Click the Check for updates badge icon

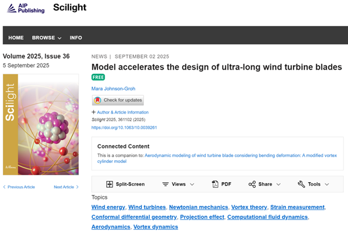[x=97, y=100]
